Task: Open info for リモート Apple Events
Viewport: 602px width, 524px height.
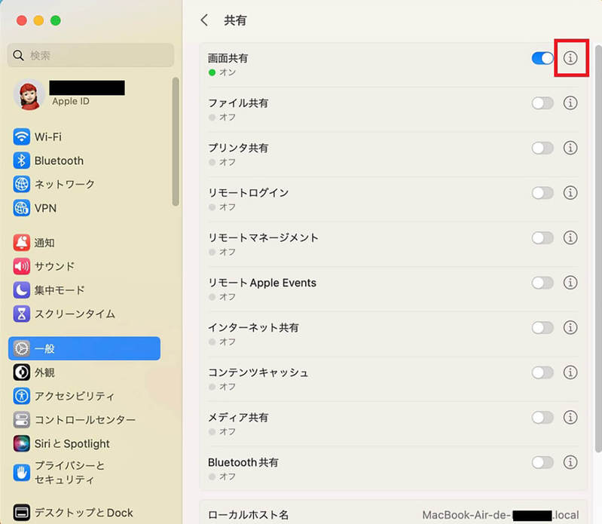Action: coord(570,283)
